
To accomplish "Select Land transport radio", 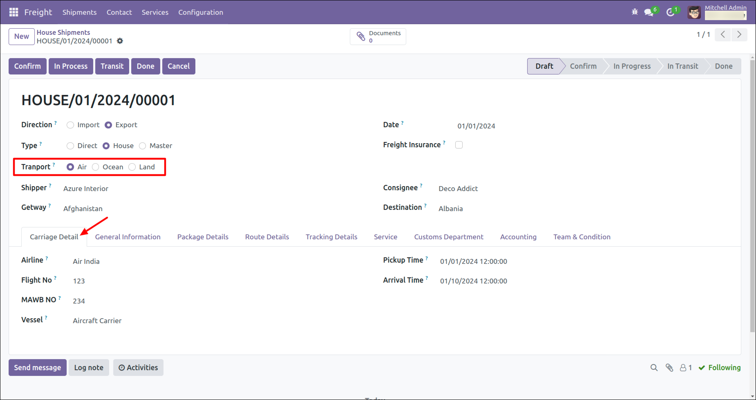I will pyautogui.click(x=132, y=167).
